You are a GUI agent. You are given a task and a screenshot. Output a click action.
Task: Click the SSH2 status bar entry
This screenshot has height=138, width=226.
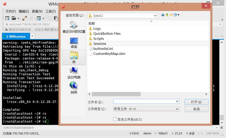click(x=134, y=133)
